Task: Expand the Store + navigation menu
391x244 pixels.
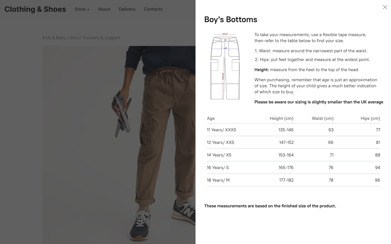Action: (82, 9)
